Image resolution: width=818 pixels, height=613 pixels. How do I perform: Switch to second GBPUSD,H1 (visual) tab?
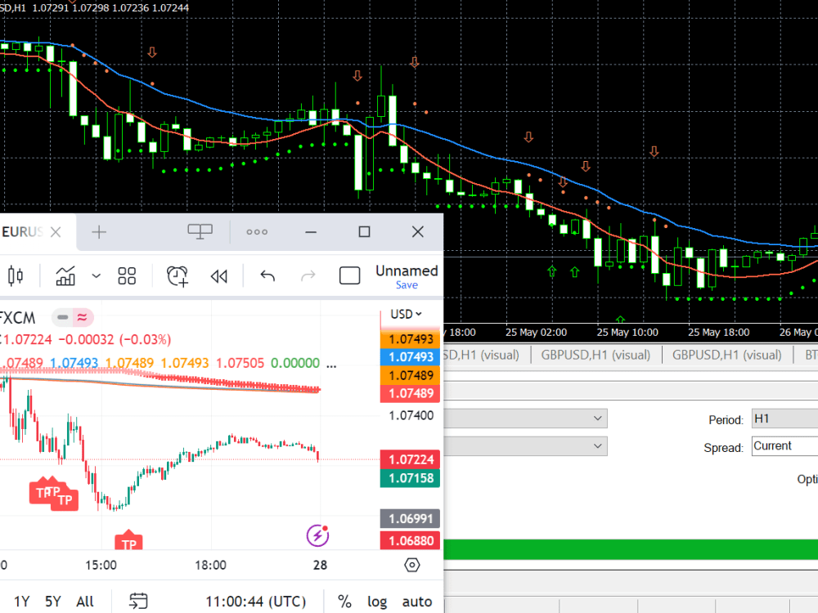[726, 355]
